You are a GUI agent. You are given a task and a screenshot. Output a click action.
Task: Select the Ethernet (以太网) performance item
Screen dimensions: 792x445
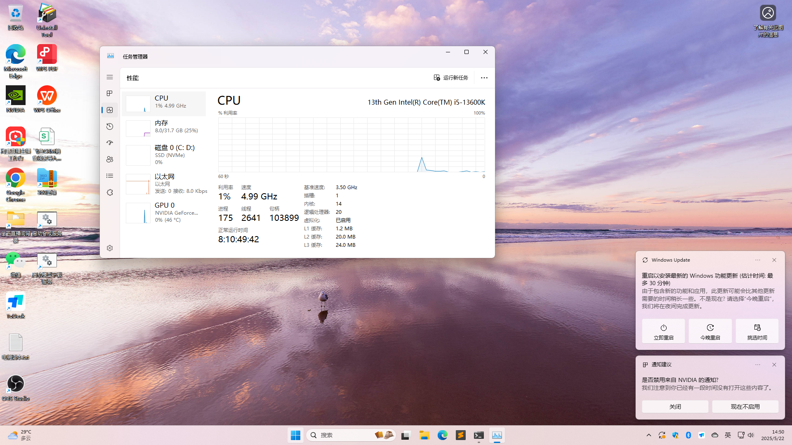pyautogui.click(x=164, y=183)
